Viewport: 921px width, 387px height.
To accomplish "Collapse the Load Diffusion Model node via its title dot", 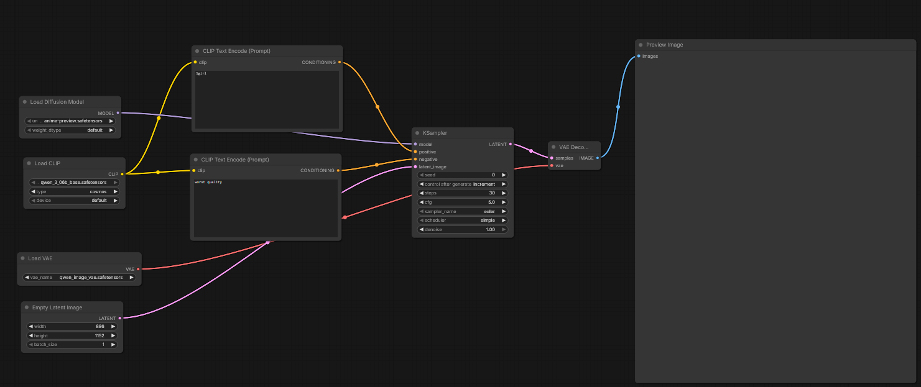I will (25, 102).
